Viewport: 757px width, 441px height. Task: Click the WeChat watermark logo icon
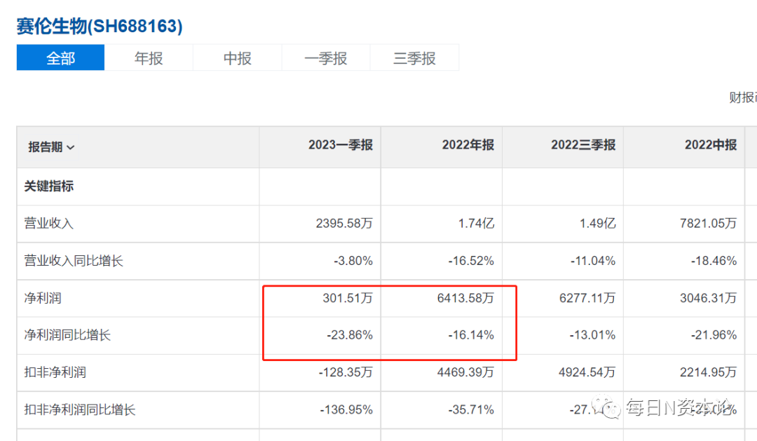[x=606, y=407]
